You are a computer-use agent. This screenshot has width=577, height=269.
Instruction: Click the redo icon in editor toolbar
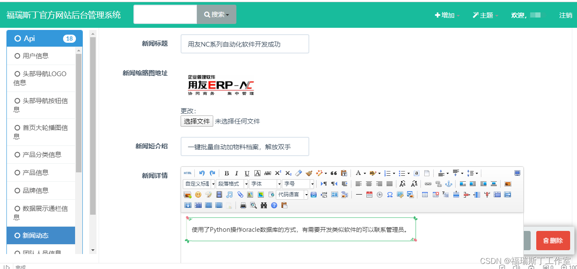tap(212, 173)
